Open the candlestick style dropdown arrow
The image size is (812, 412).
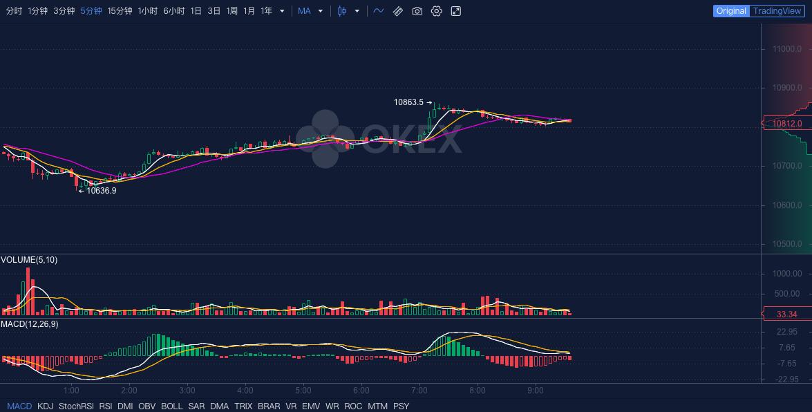357,11
